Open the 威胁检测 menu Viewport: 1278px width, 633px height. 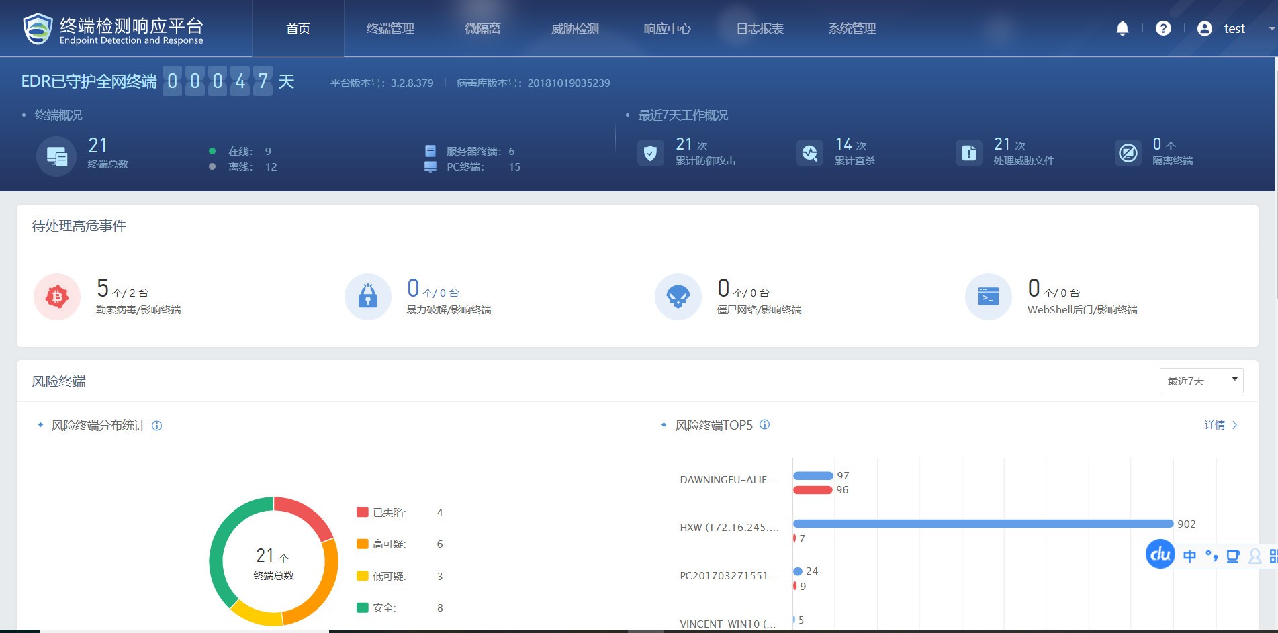[575, 28]
